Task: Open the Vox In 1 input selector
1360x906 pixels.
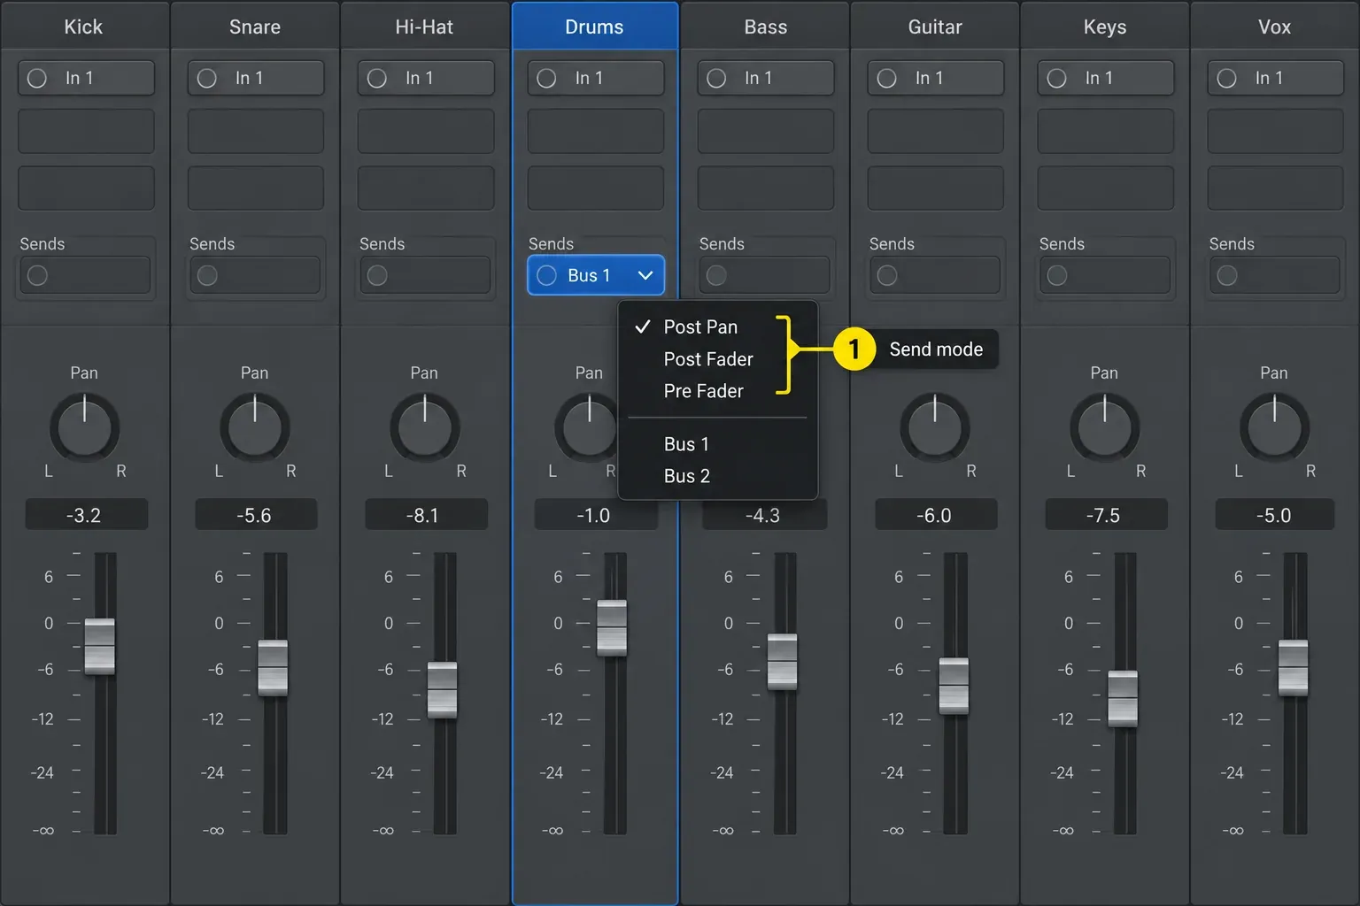Action: [1276, 78]
